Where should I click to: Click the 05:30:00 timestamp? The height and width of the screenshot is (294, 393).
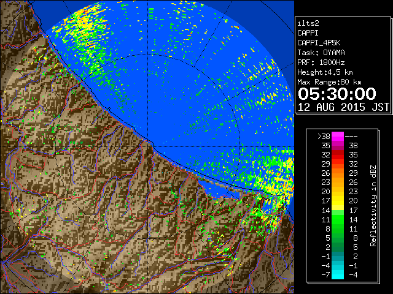point(337,94)
